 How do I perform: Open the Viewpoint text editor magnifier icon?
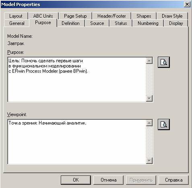click(164, 125)
